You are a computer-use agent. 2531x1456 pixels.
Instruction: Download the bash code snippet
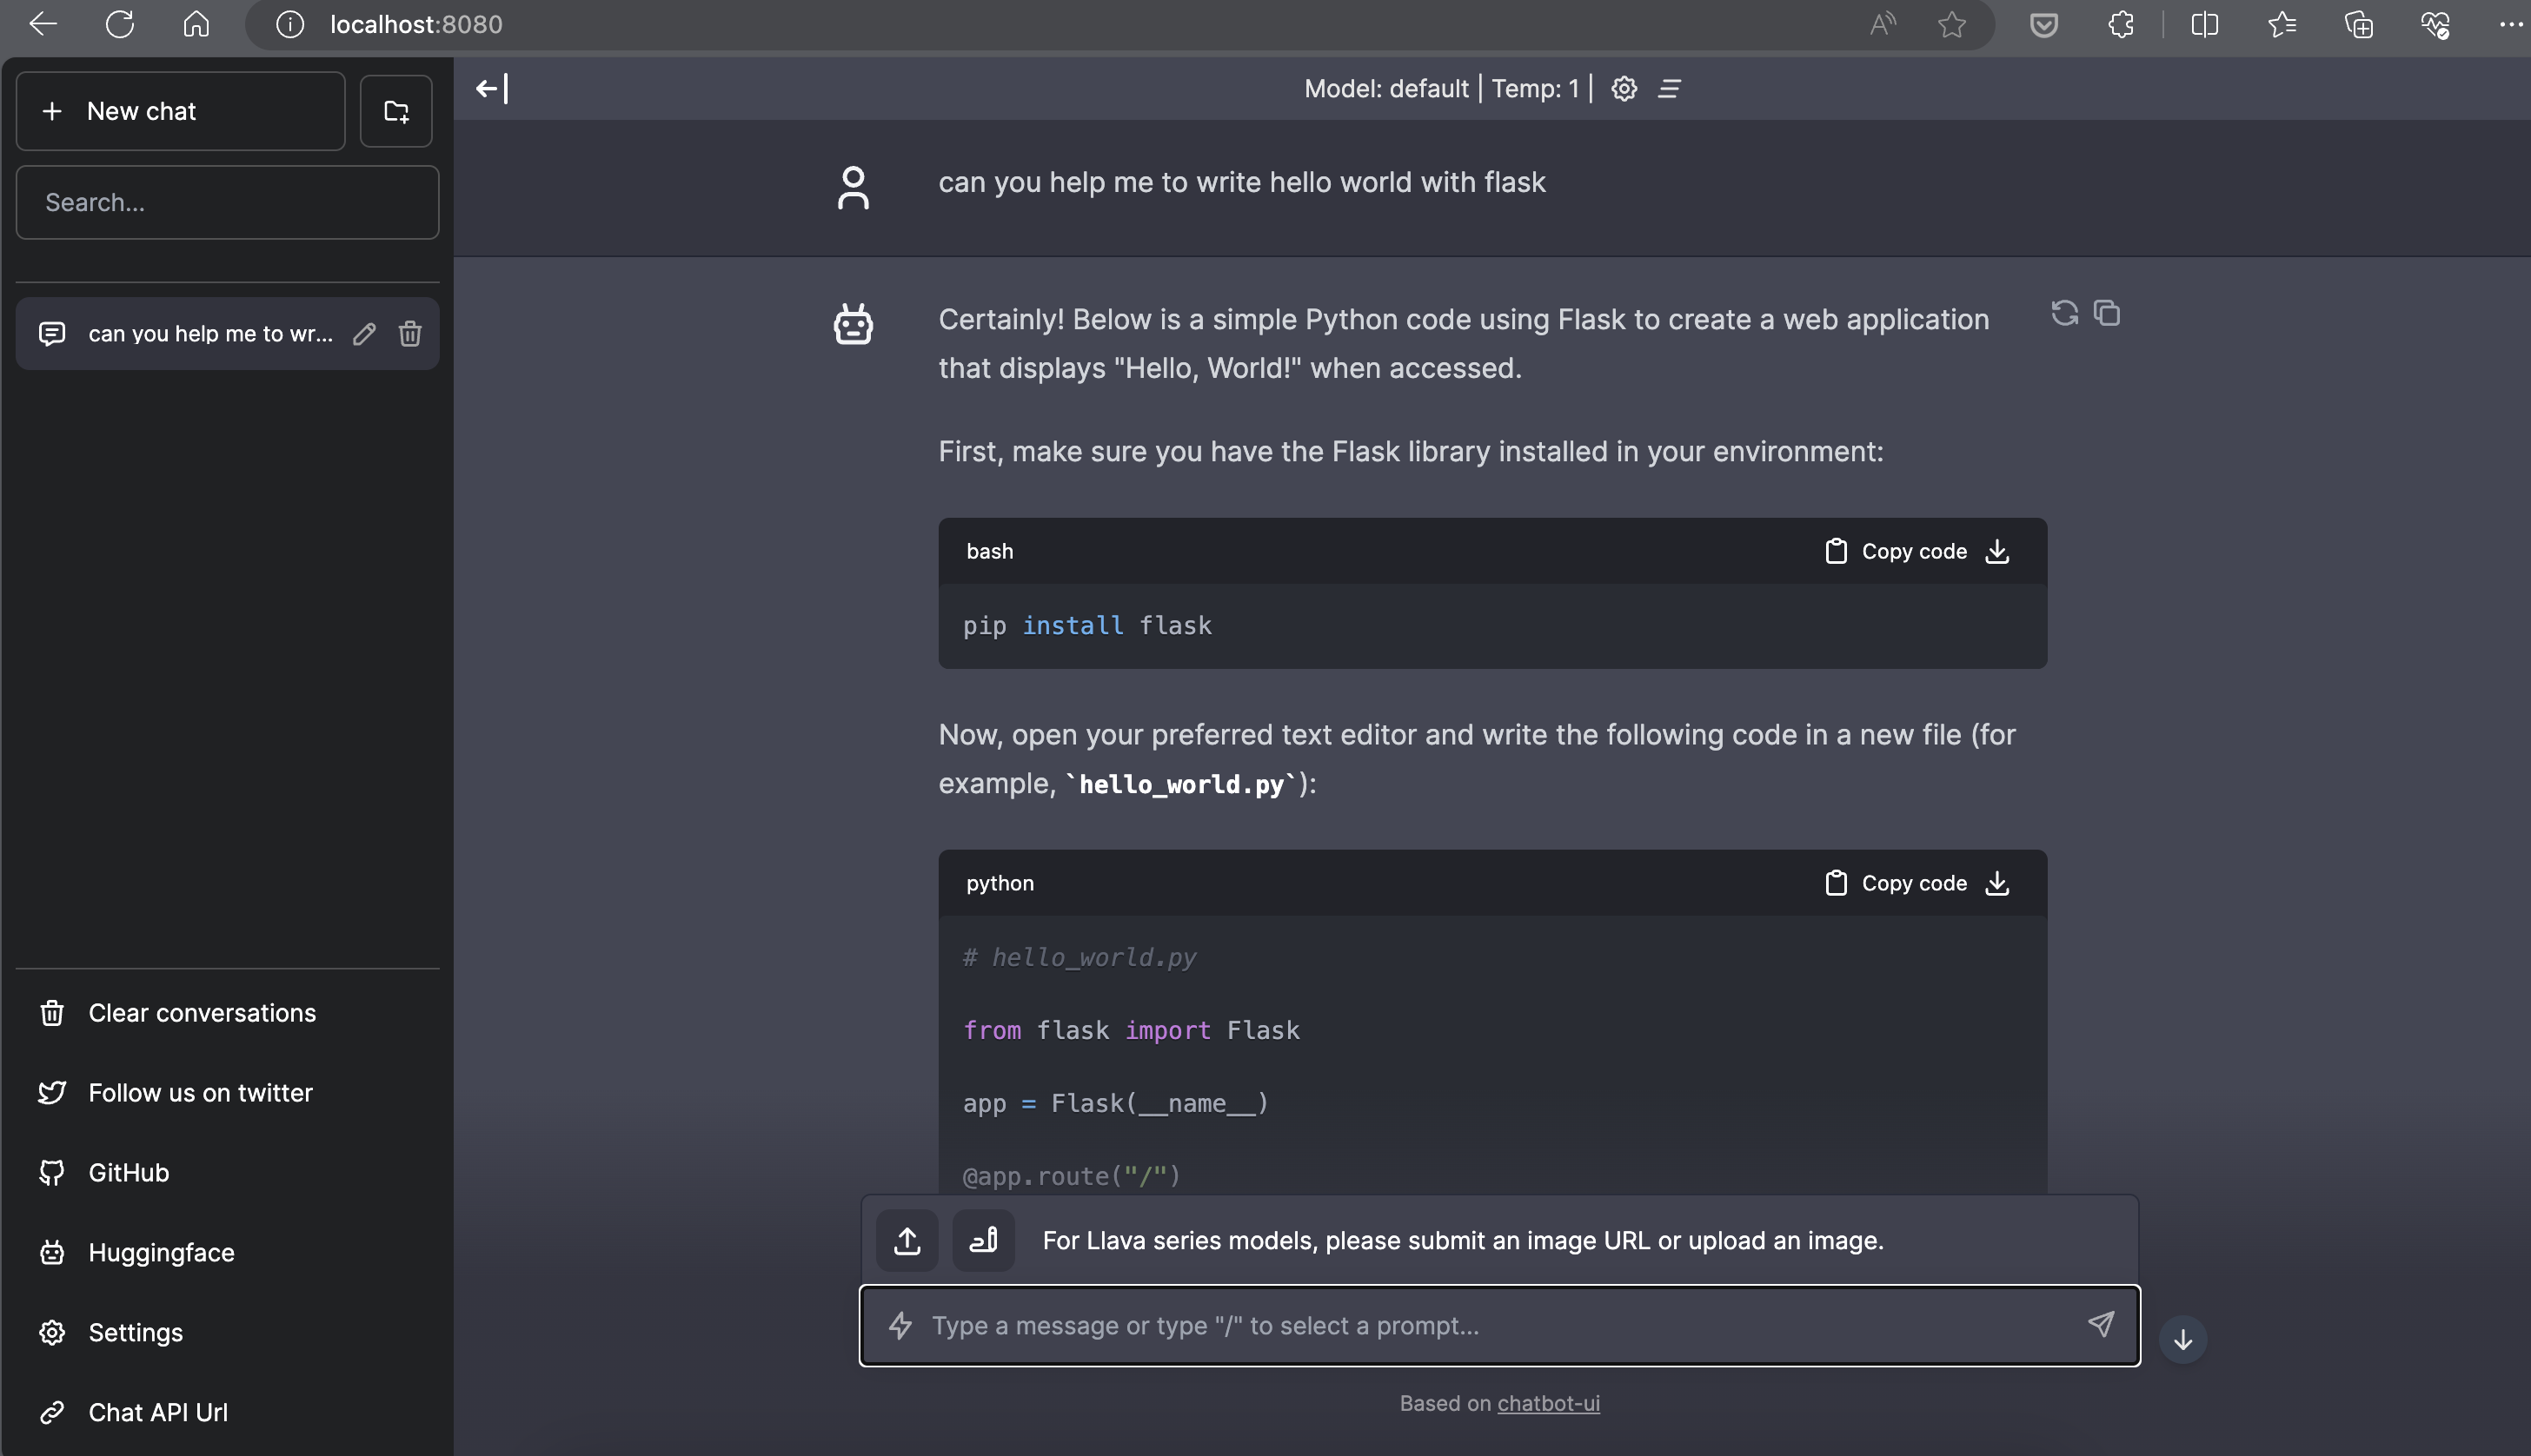(x=1996, y=551)
